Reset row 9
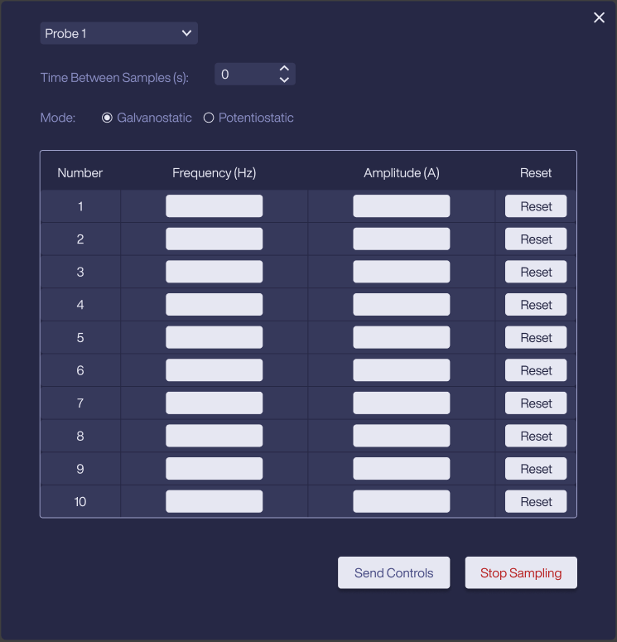617x642 pixels. [536, 468]
